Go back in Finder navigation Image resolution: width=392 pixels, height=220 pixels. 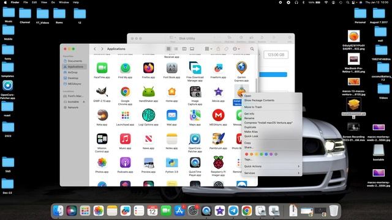tap(95, 49)
